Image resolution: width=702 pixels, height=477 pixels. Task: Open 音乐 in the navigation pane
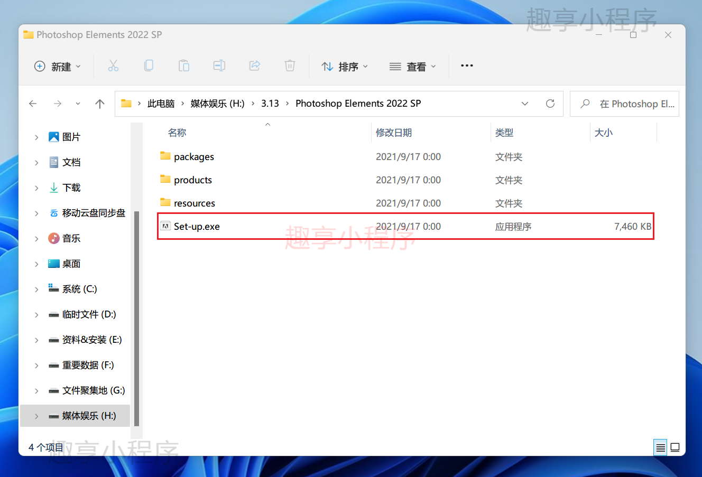[71, 238]
